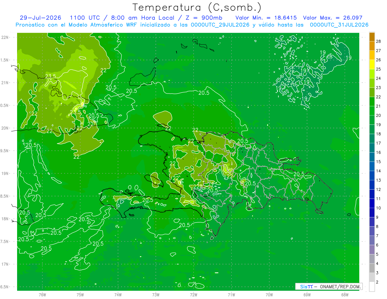387x299 pixels.
Task: Click the colorbar value "15"
Action: [x=378, y=162]
